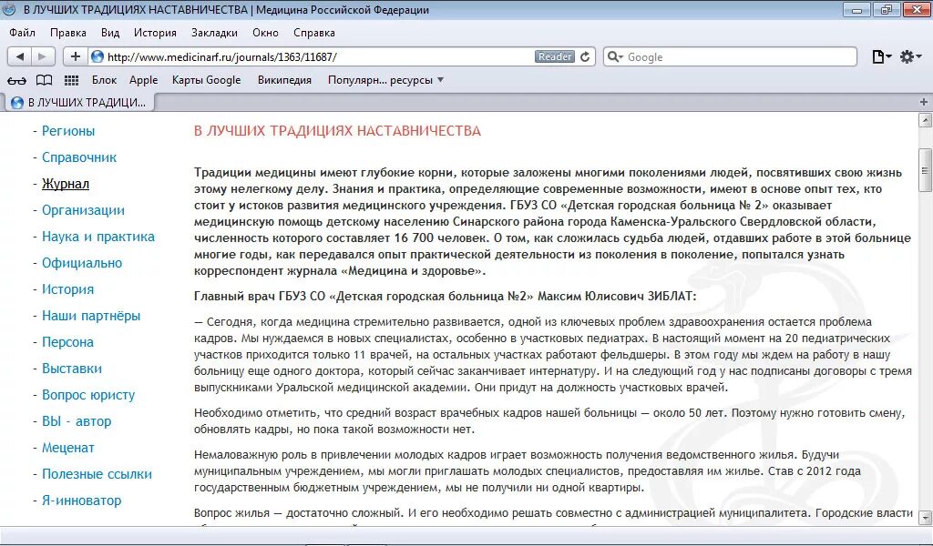Click the browser icon in title bar
933x546 pixels.
pos(9,9)
